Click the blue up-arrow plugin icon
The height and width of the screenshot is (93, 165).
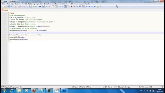click(x=89, y=6)
